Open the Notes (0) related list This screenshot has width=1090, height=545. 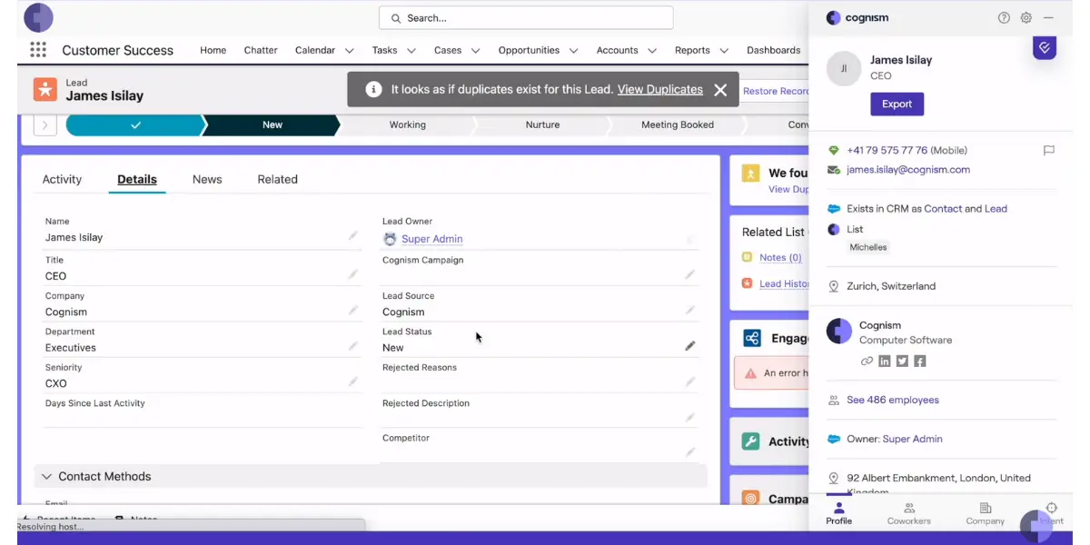780,258
